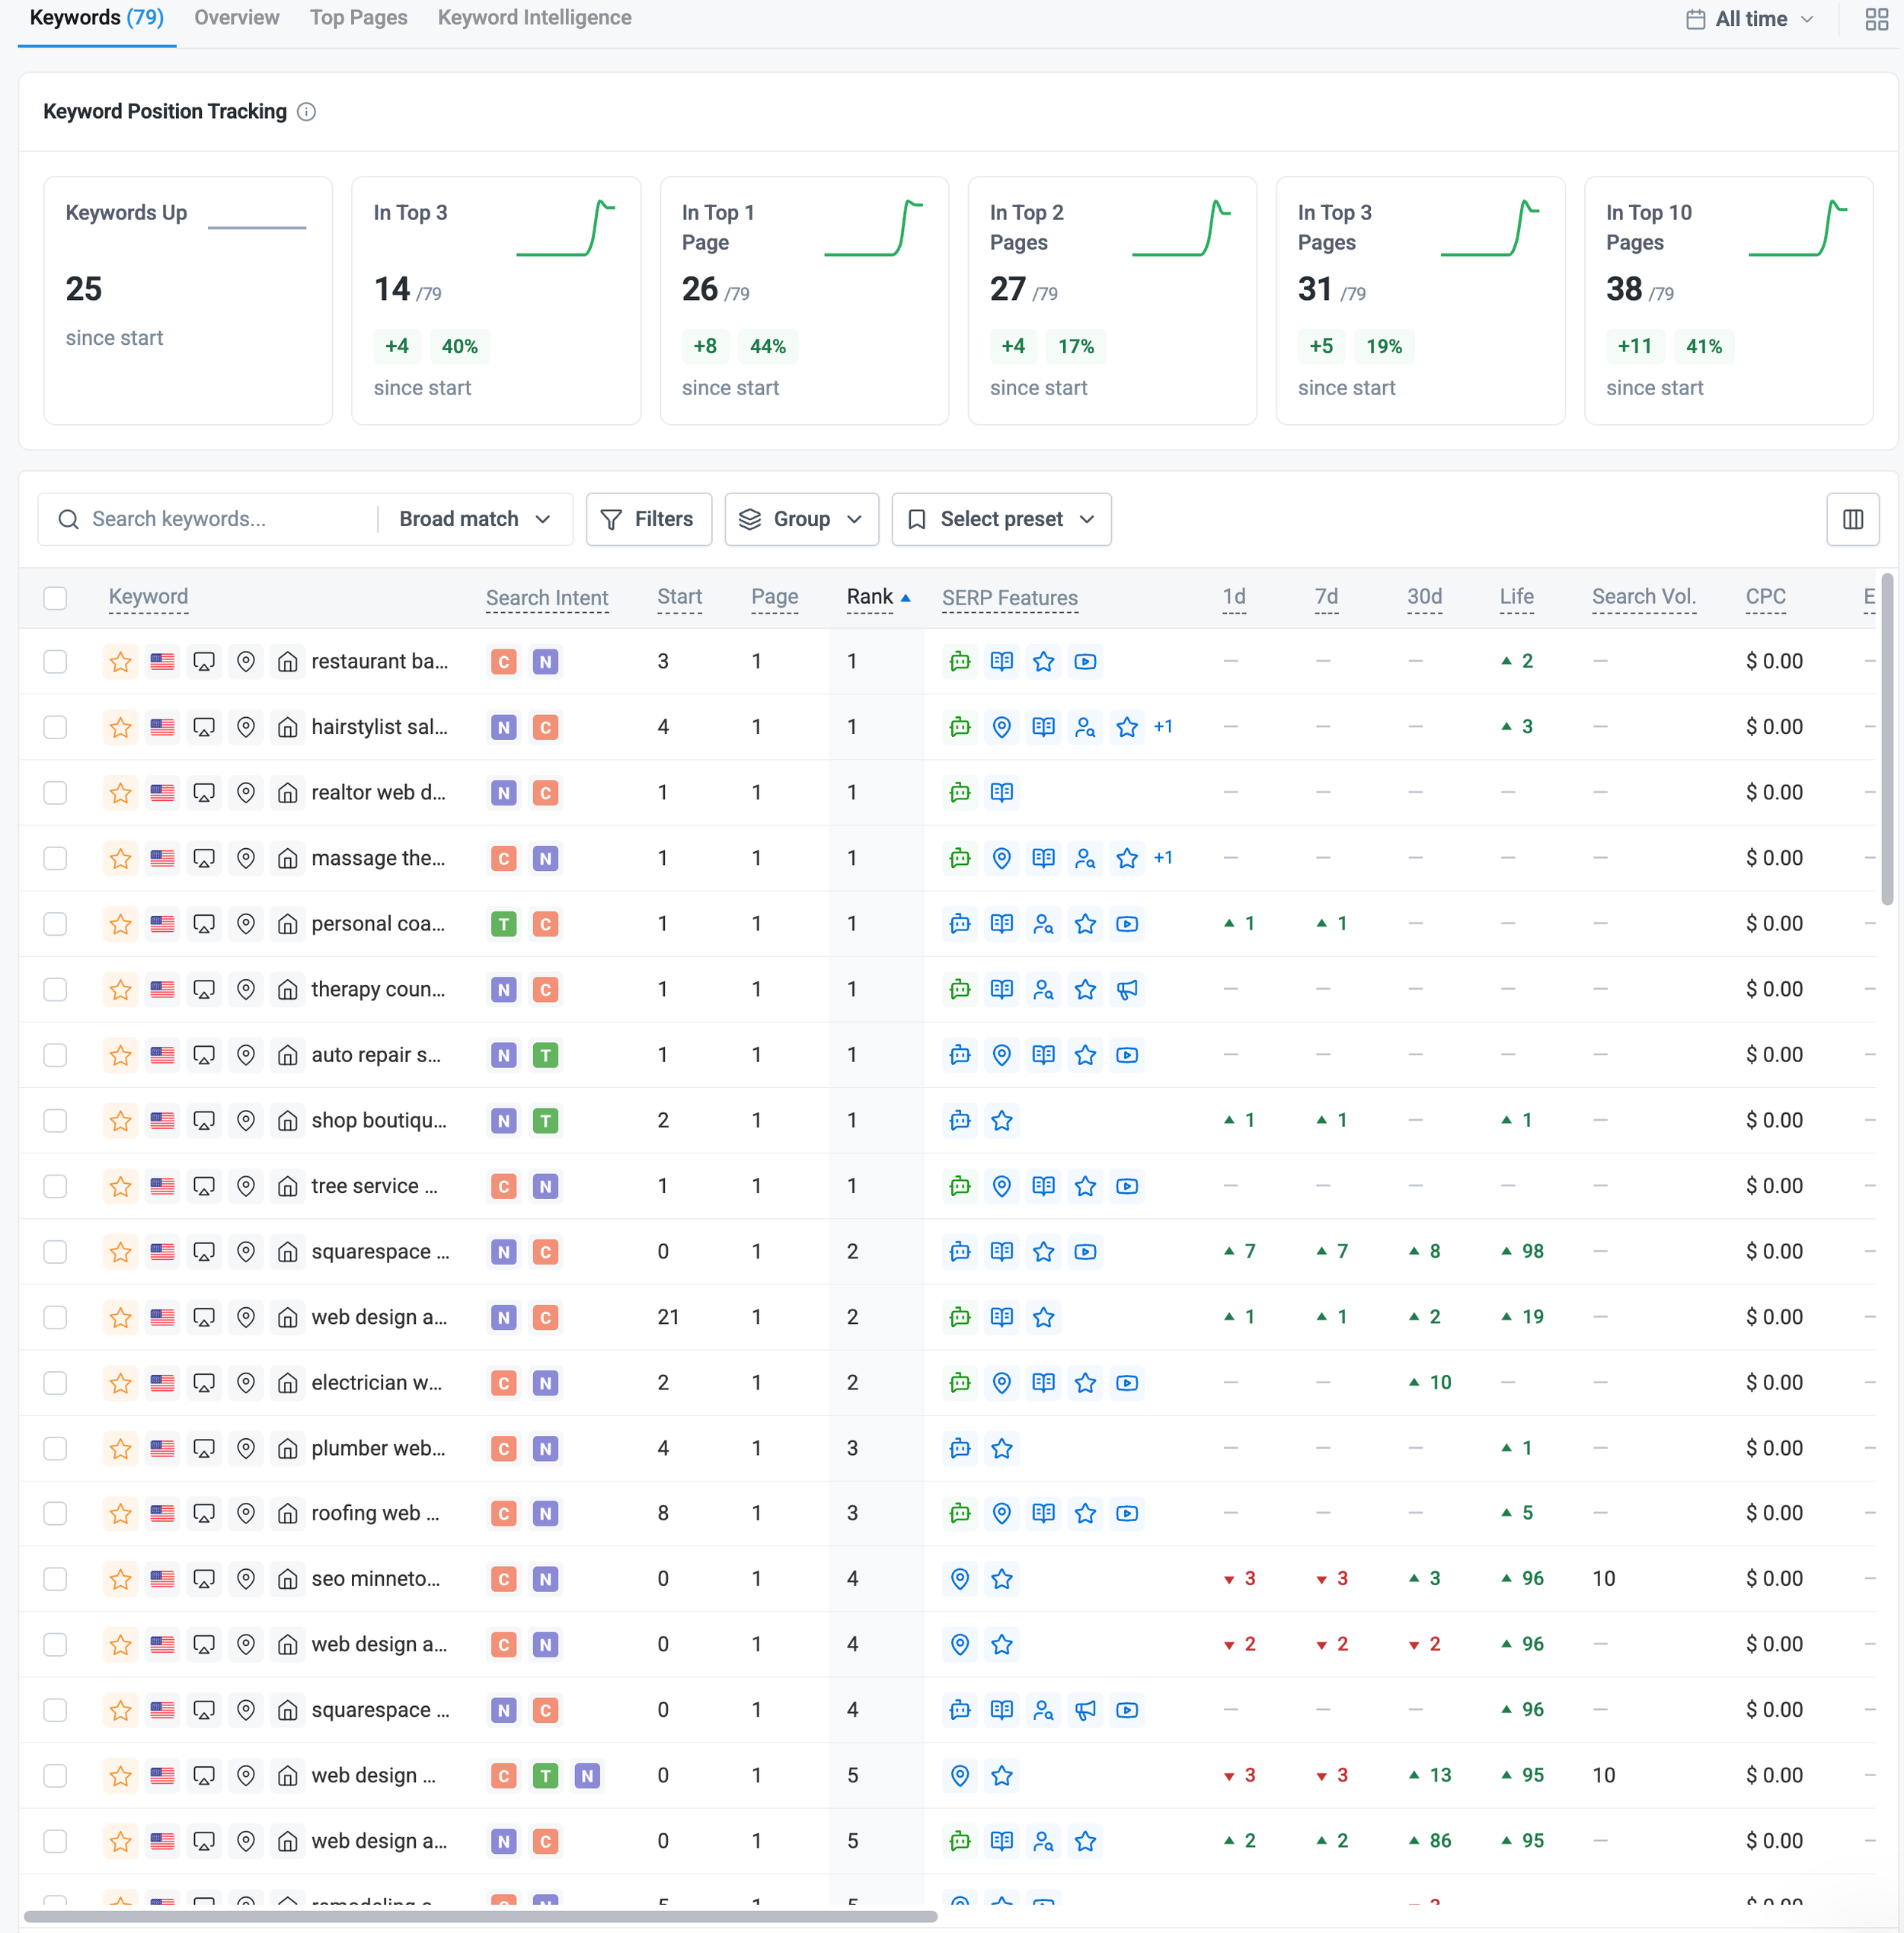Click the local pin SERP icon in the auto repair s... row
Image resolution: width=1904 pixels, height=1933 pixels.
(x=1002, y=1055)
